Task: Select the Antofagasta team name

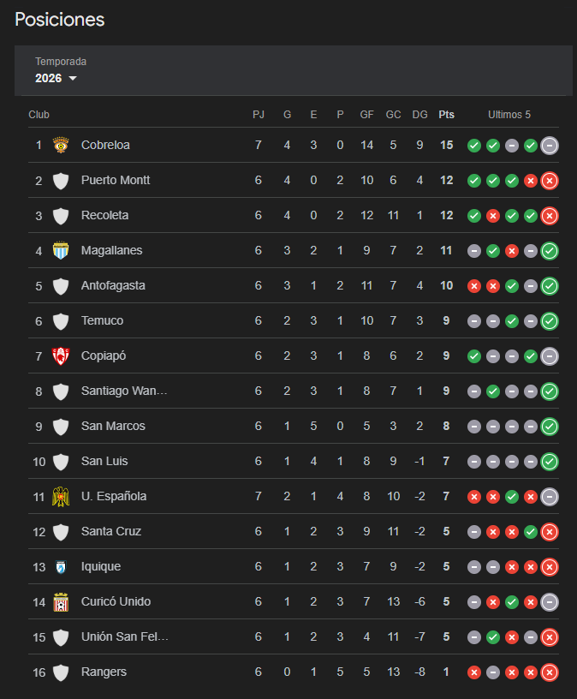Action: [113, 285]
